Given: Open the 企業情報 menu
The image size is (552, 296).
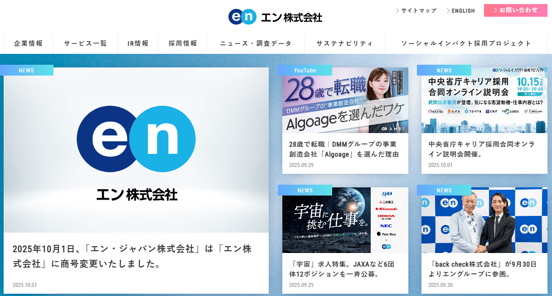Looking at the screenshot, I should [x=28, y=43].
